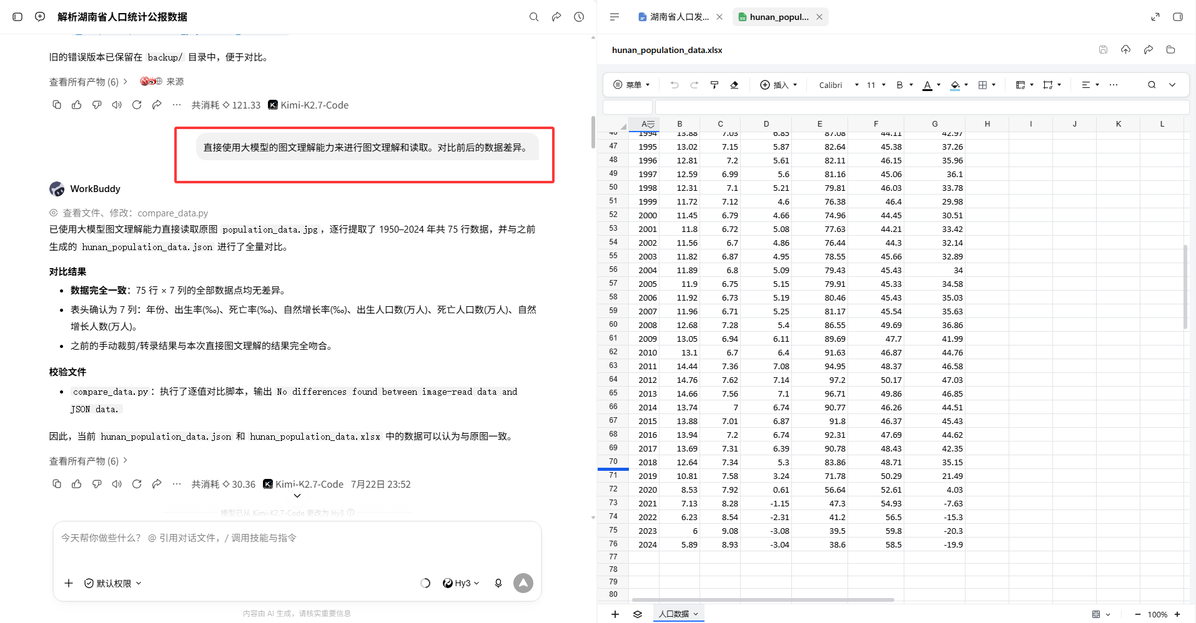The image size is (1196, 623).
Task: Select the format painter tool
Action: [714, 85]
